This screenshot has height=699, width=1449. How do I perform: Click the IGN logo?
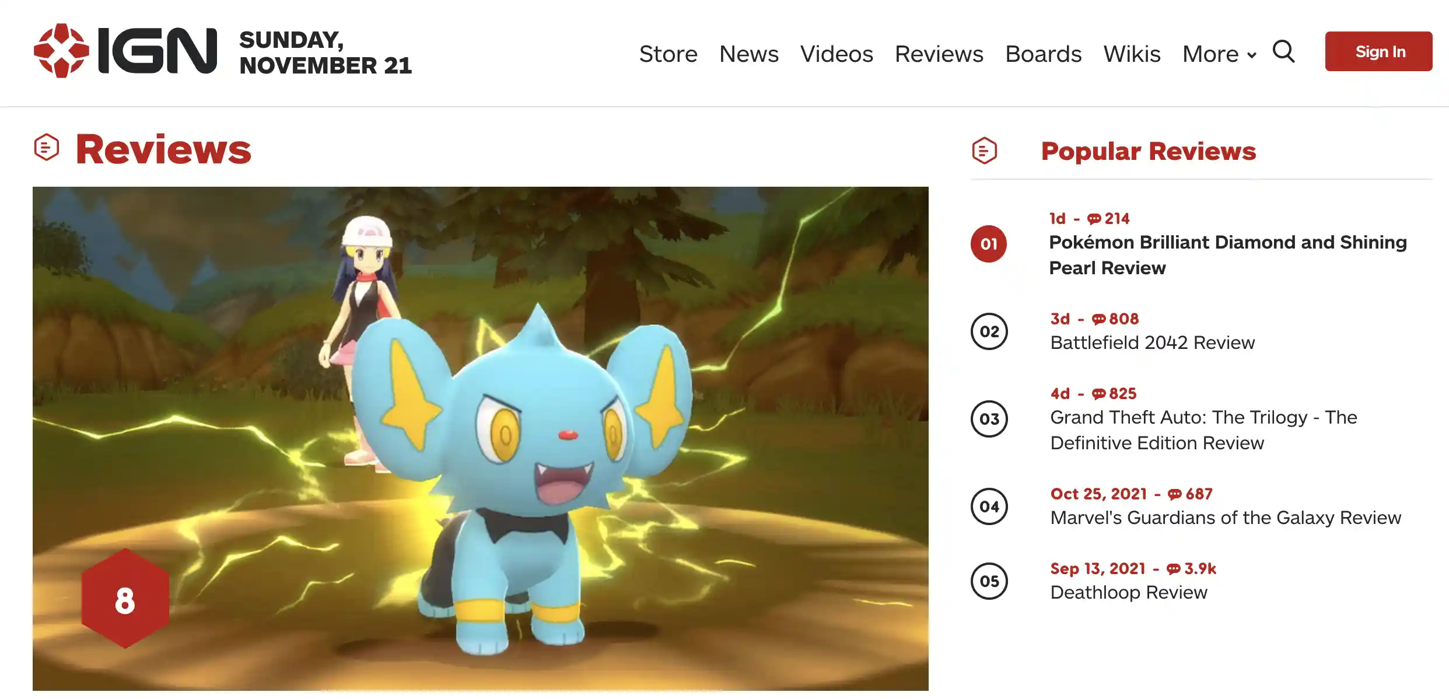(x=125, y=51)
